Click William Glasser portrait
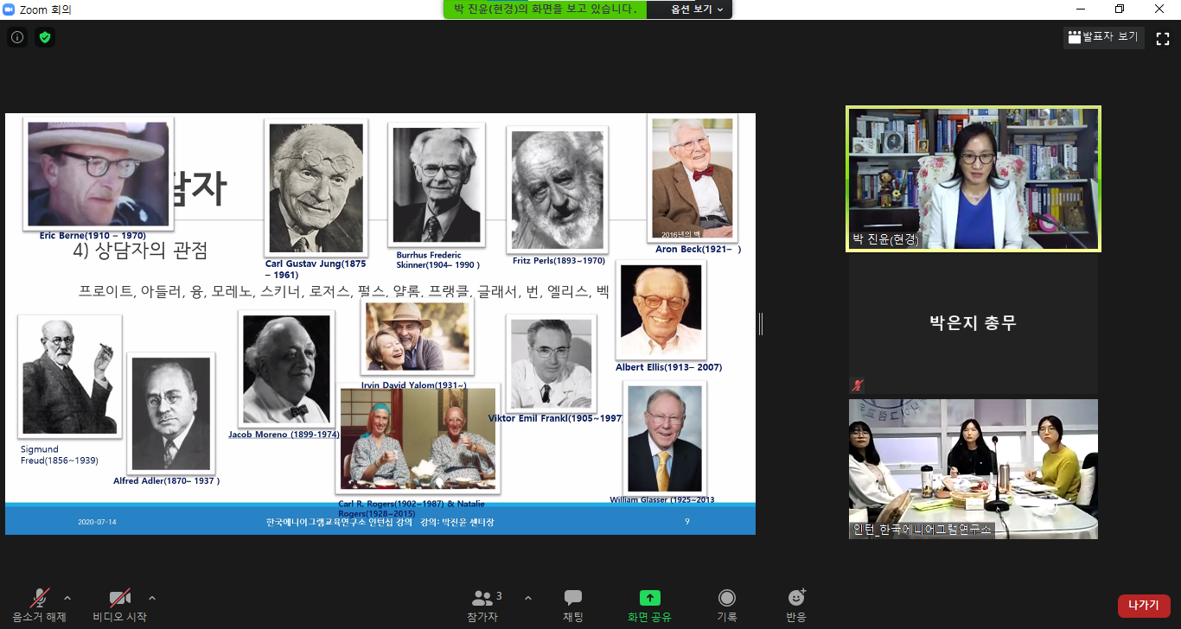This screenshot has width=1181, height=629. click(x=664, y=438)
